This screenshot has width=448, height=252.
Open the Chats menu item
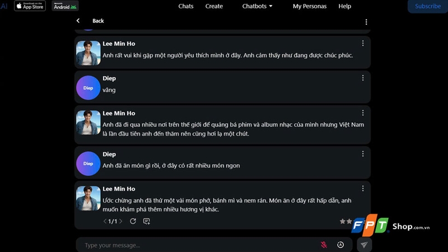[186, 6]
